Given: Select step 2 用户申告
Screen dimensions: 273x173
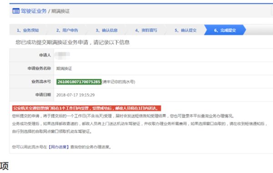Looking at the screenshot, I should click(67, 30).
